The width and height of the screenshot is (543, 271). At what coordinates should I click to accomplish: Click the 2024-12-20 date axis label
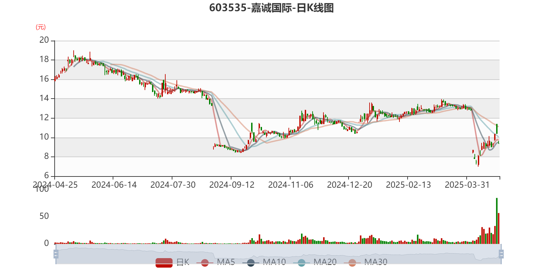pos(350,185)
